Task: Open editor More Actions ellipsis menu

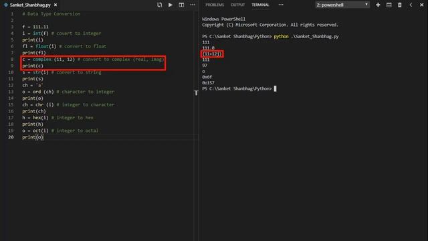Action: tap(193, 5)
